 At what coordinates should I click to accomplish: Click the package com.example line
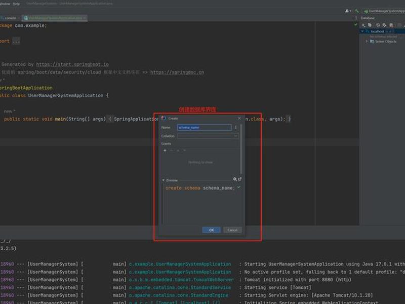click(x=23, y=26)
